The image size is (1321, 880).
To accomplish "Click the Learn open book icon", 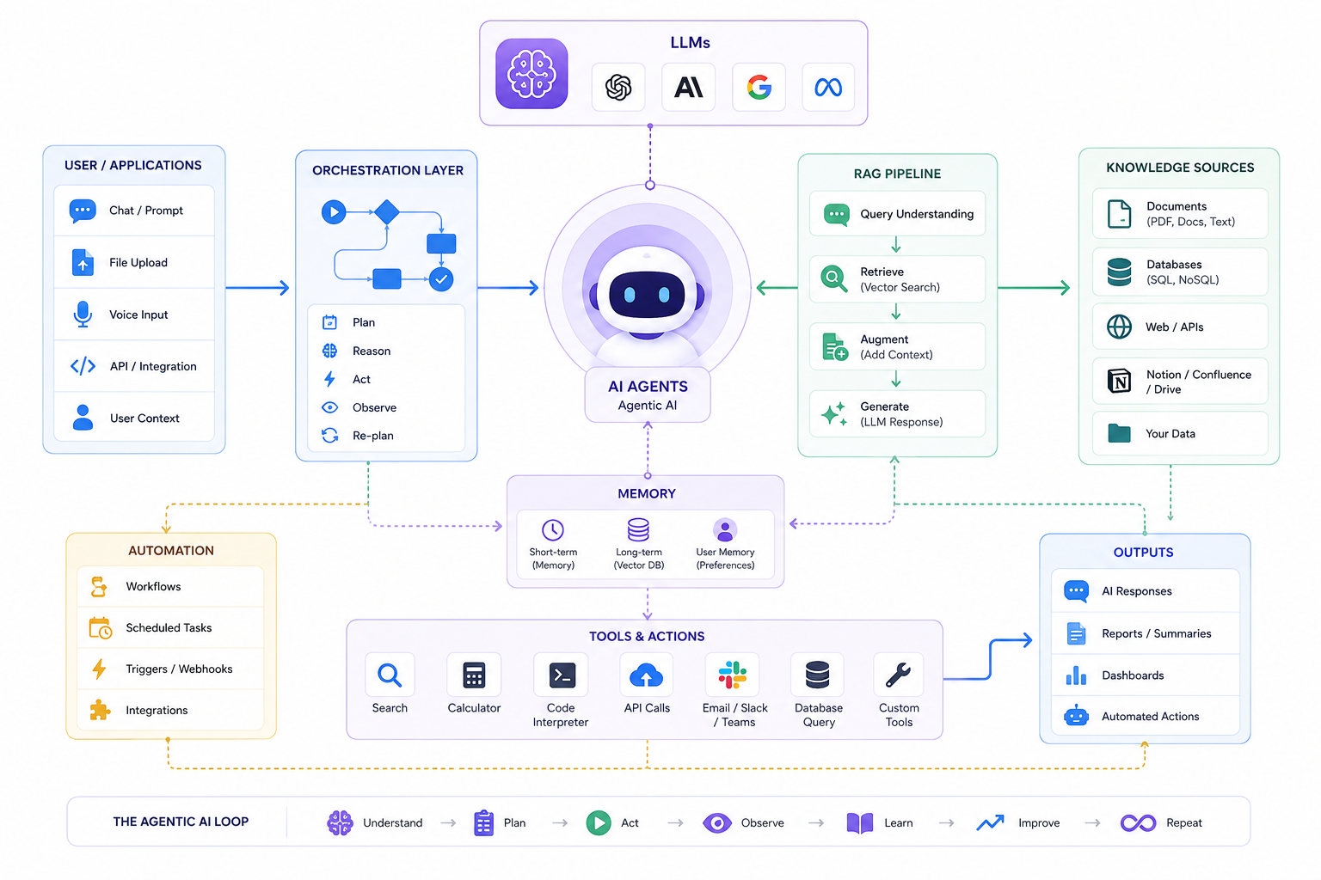I will coord(860,823).
